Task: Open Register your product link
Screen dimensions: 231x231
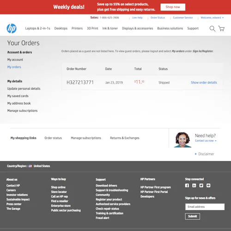Action: pyautogui.click(x=109, y=200)
